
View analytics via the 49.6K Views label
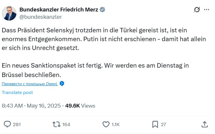[80, 106]
